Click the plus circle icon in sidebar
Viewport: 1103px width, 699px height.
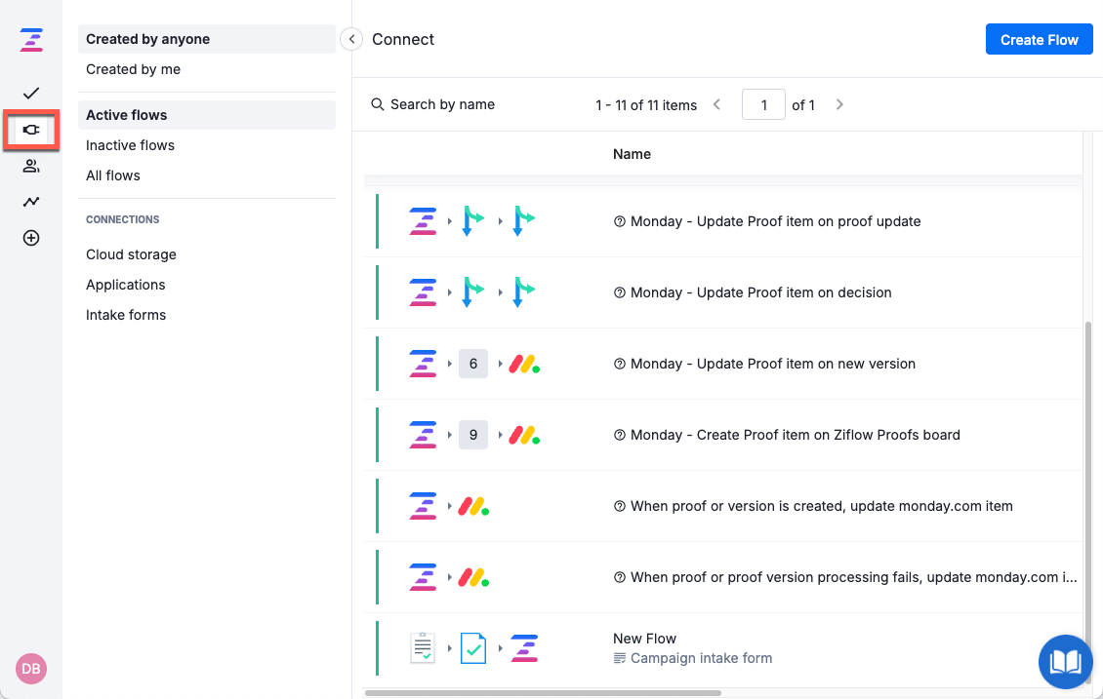coord(31,238)
